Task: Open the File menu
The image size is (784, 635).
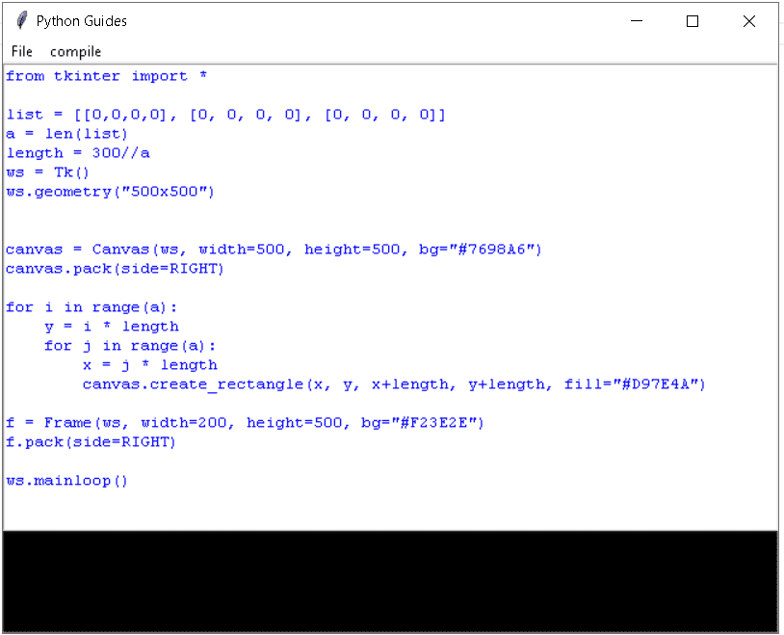Action: pos(20,51)
